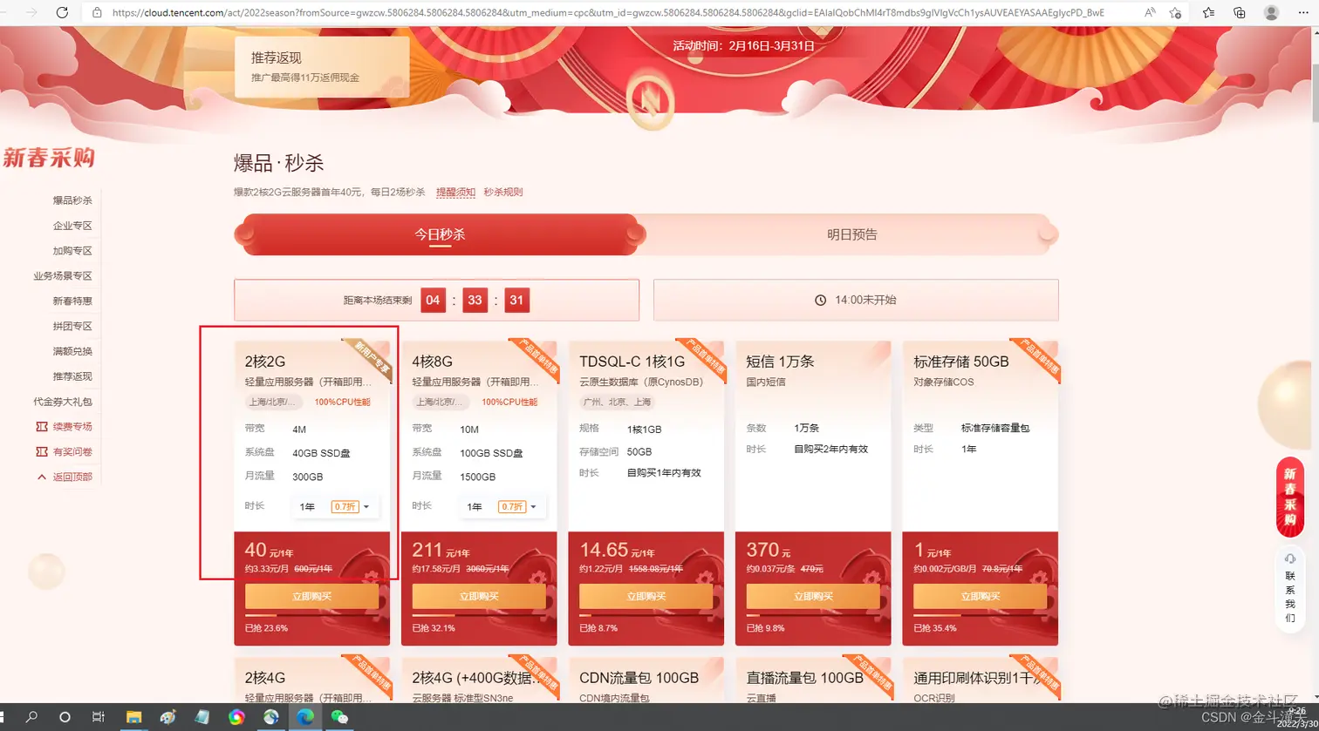Open the Collections icon in Edge toolbar
This screenshot has height=731, width=1319.
pos(1240,13)
